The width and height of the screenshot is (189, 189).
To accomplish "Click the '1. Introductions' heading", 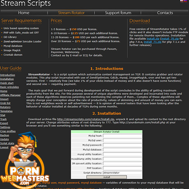I will [x=107, y=69].
